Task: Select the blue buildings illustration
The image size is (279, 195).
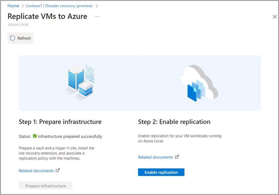Action: [77, 79]
